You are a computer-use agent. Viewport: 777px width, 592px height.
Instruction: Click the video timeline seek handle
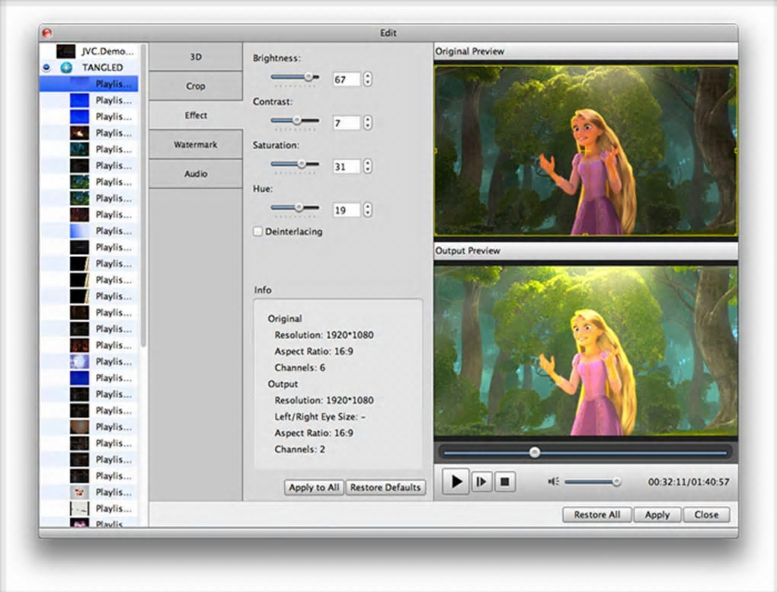tap(534, 452)
